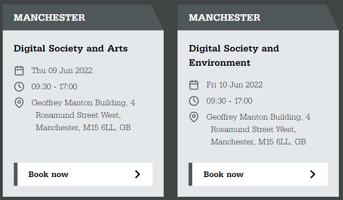Select the MANCHESTER header of the Environment card
This screenshot has width=343, height=200.
coord(225,17)
